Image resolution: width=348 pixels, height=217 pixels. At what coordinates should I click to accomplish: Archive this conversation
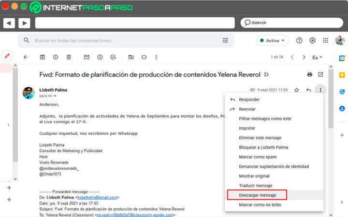(42, 57)
